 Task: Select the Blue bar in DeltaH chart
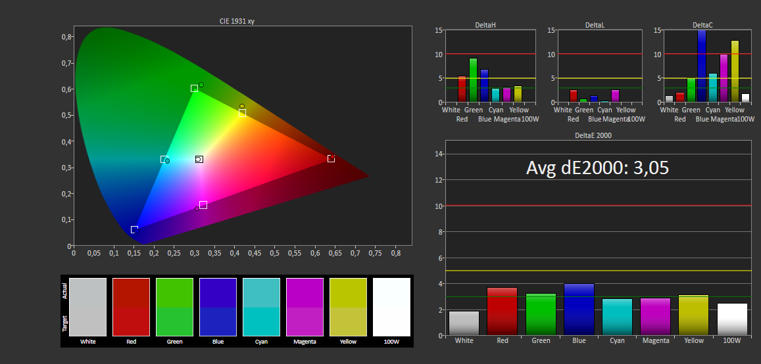[484, 86]
